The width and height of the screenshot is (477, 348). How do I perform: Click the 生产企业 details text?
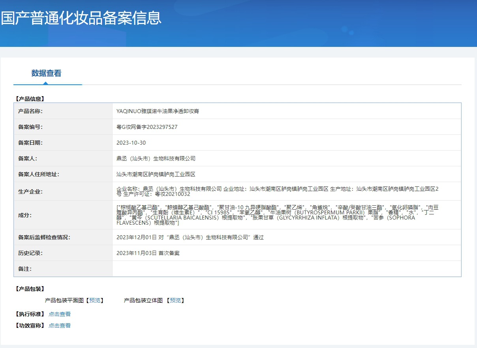click(x=276, y=192)
